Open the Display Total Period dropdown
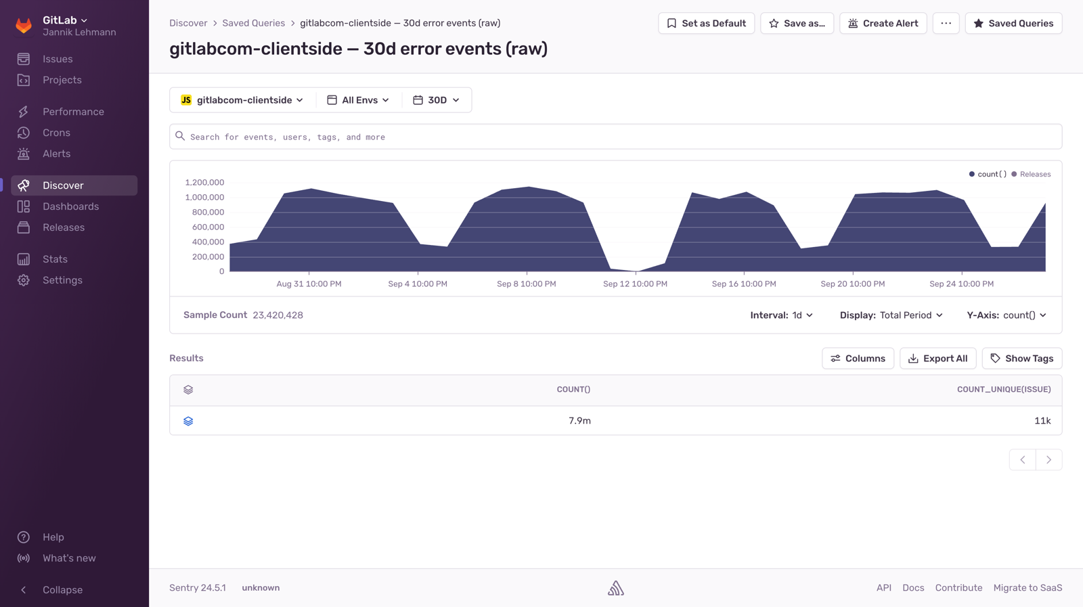The height and width of the screenshot is (607, 1083). point(891,315)
